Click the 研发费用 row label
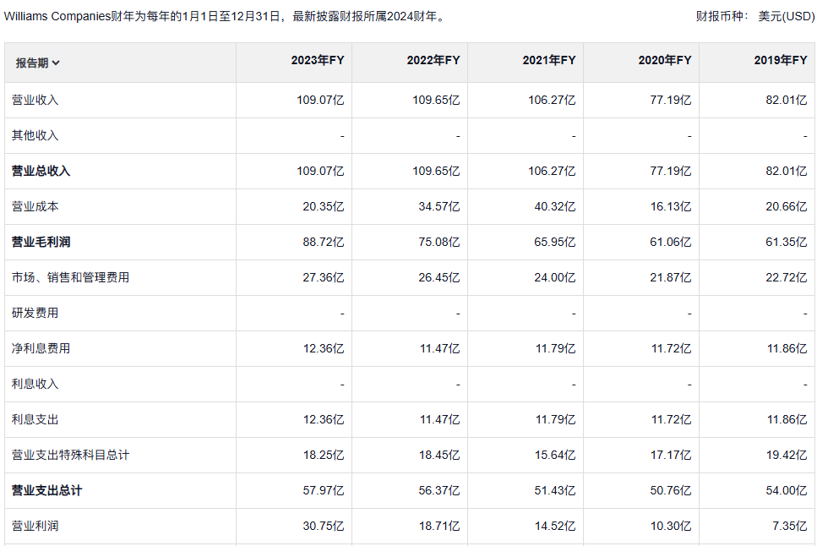The image size is (817, 546). tap(35, 313)
